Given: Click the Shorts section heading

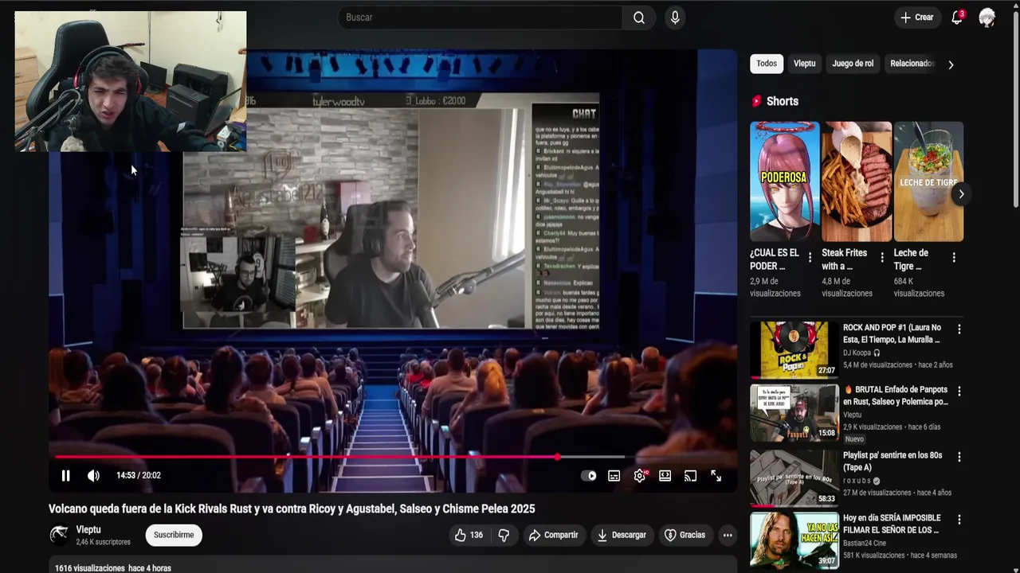Looking at the screenshot, I should [x=782, y=101].
